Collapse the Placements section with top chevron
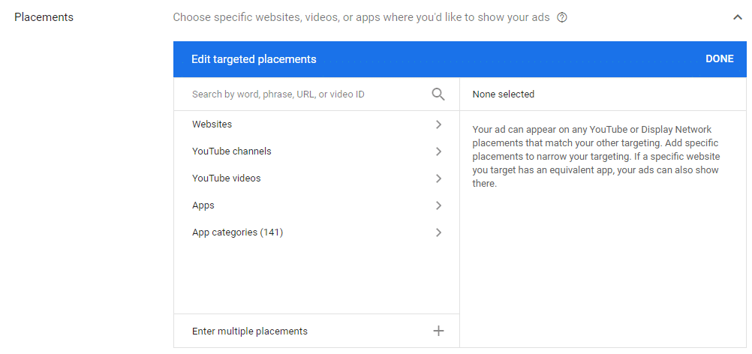The height and width of the screenshot is (354, 752). (x=738, y=17)
